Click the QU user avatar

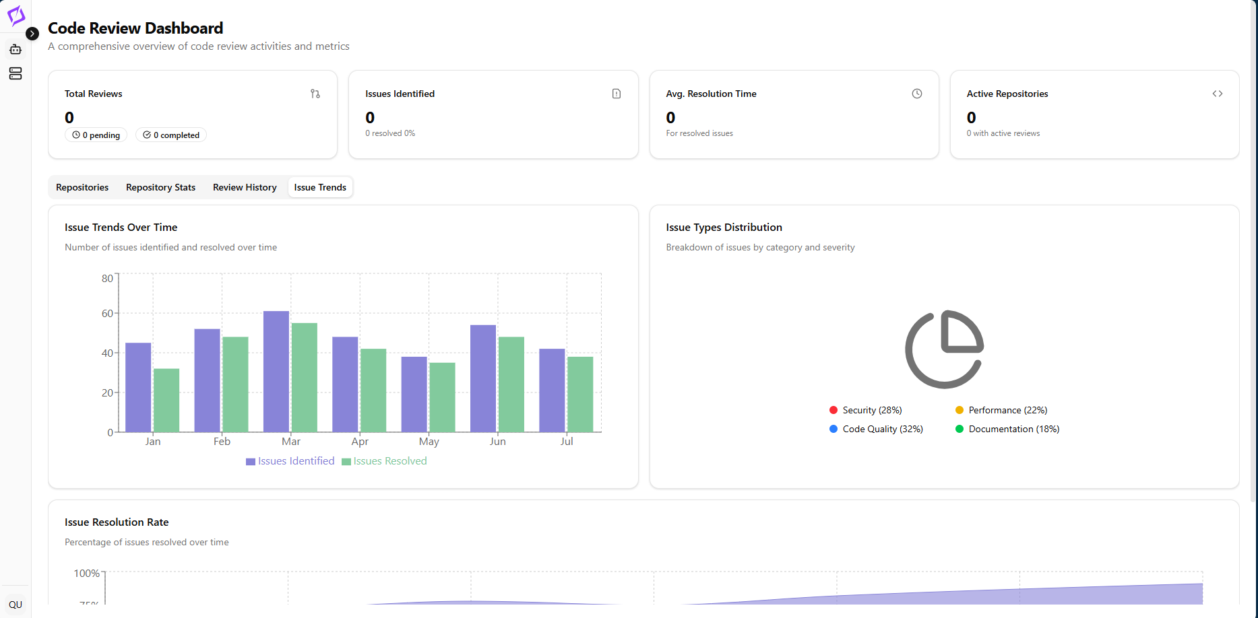point(15,605)
